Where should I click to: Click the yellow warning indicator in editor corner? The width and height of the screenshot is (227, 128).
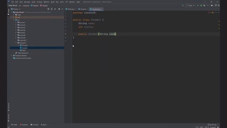click(x=213, y=13)
